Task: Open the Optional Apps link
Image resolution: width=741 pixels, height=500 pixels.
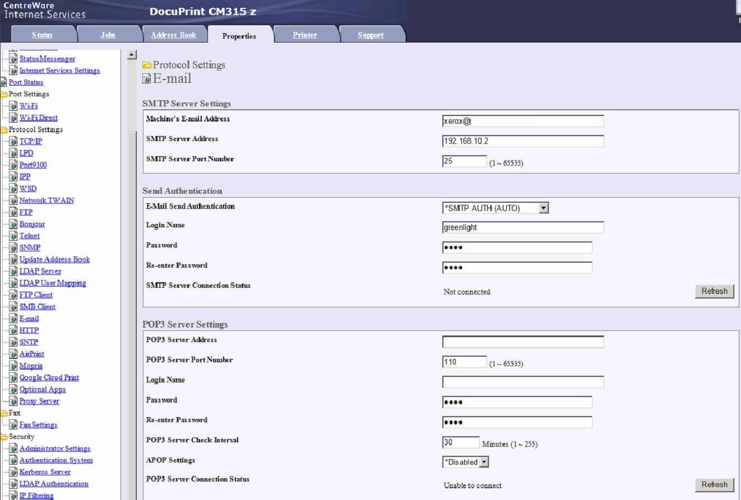Action: click(x=43, y=390)
